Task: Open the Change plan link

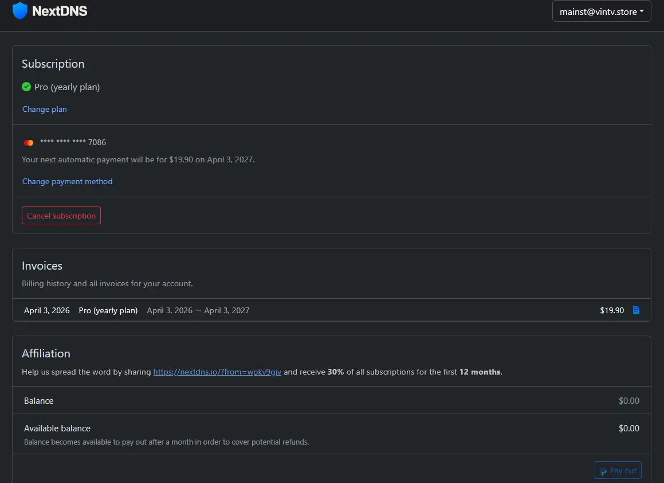Action: point(45,109)
